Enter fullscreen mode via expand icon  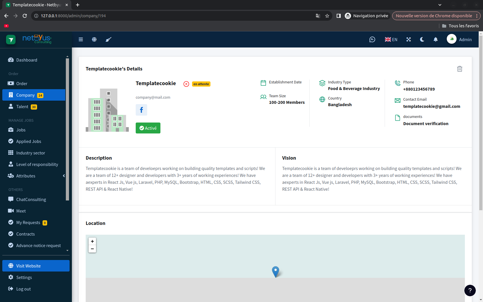click(409, 39)
